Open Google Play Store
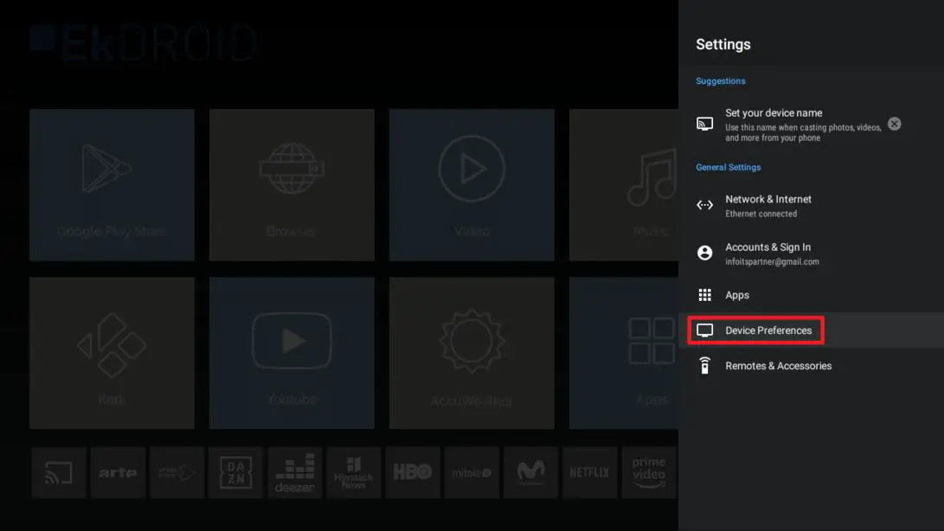This screenshot has height=531, width=944. (112, 184)
